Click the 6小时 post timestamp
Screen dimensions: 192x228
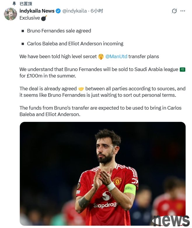97,11
